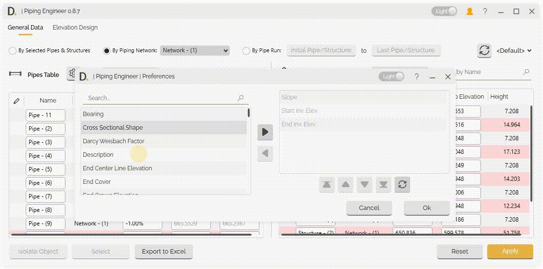Move selected field down one position
Screen dimensions: 543x269
[x=365, y=184]
